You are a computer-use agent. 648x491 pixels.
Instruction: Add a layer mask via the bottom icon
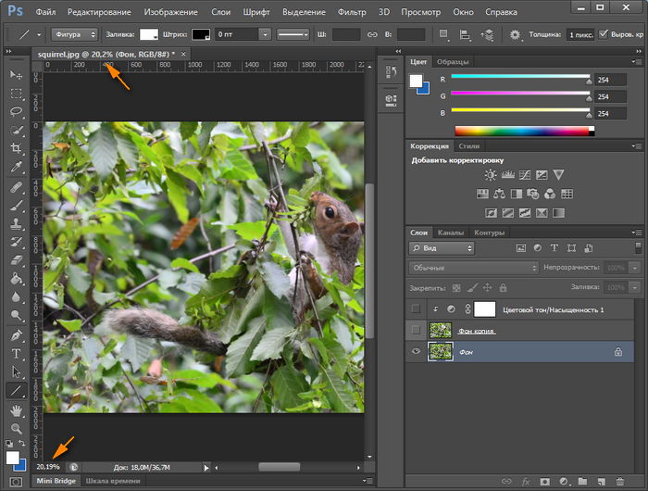pyautogui.click(x=543, y=482)
